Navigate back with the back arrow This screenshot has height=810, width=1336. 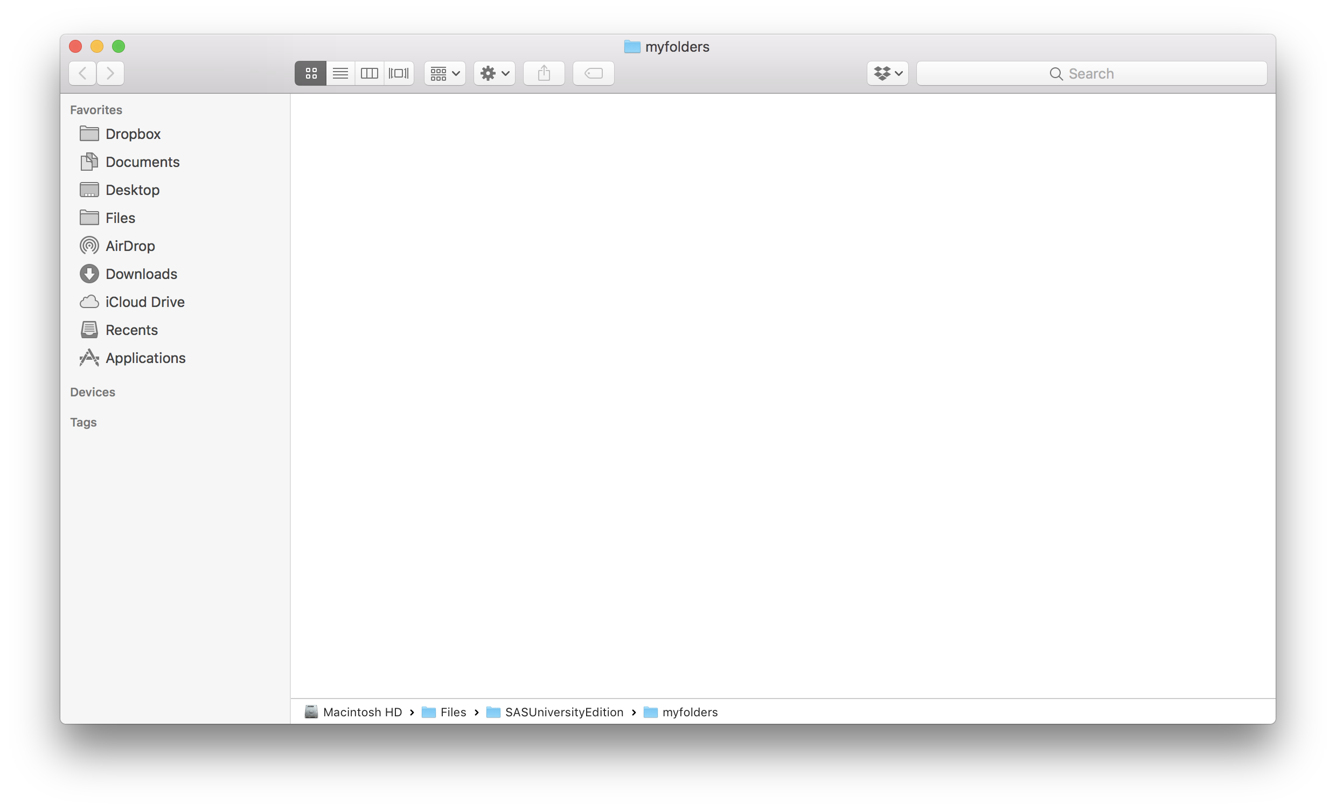(x=82, y=73)
